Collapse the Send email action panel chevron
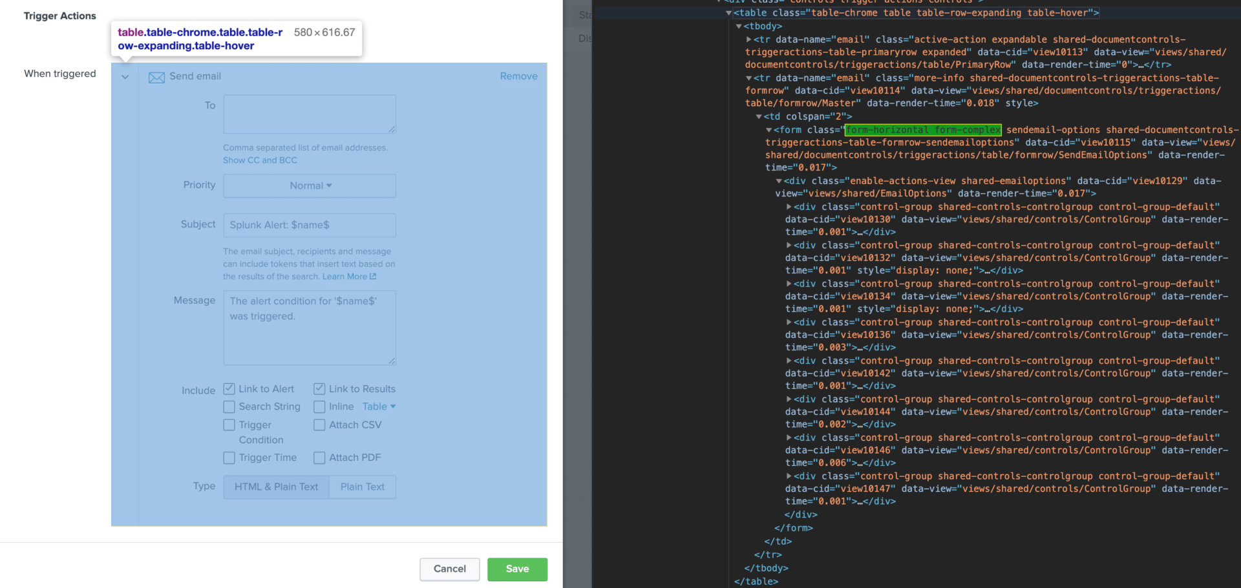This screenshot has width=1241, height=588. click(125, 77)
